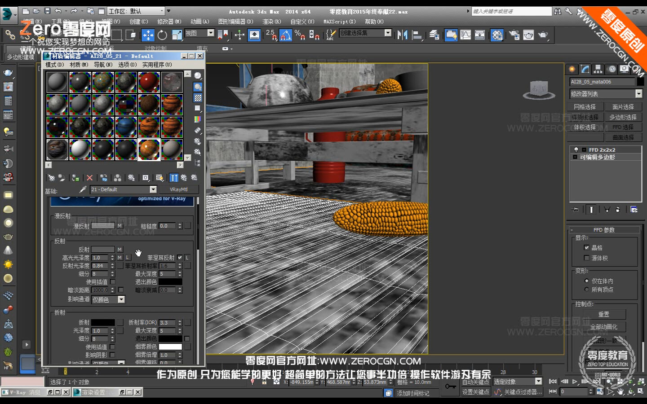
Task: Click the Diffuse map M button
Action: coord(120,226)
